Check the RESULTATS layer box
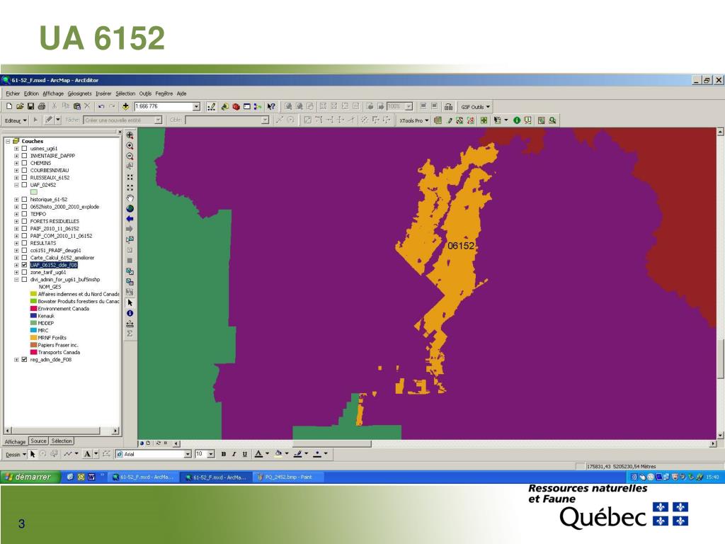 25,243
